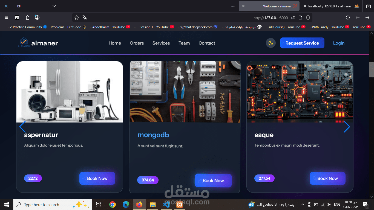
Task: Open XAMPP from the taskbar
Action: 180,205
